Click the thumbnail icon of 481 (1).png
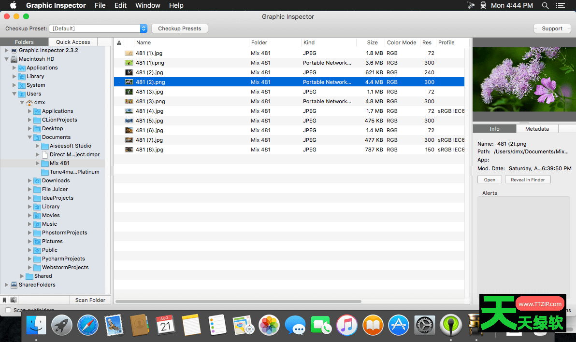This screenshot has width=576, height=342. click(x=129, y=63)
